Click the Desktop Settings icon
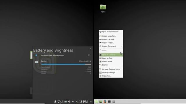The width and height of the screenshot is (186, 104). [101, 73]
